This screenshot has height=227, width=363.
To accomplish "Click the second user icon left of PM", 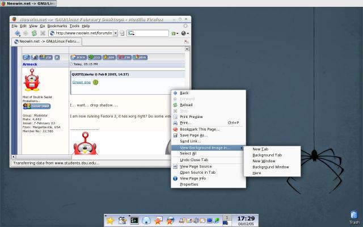I will coord(35,57).
